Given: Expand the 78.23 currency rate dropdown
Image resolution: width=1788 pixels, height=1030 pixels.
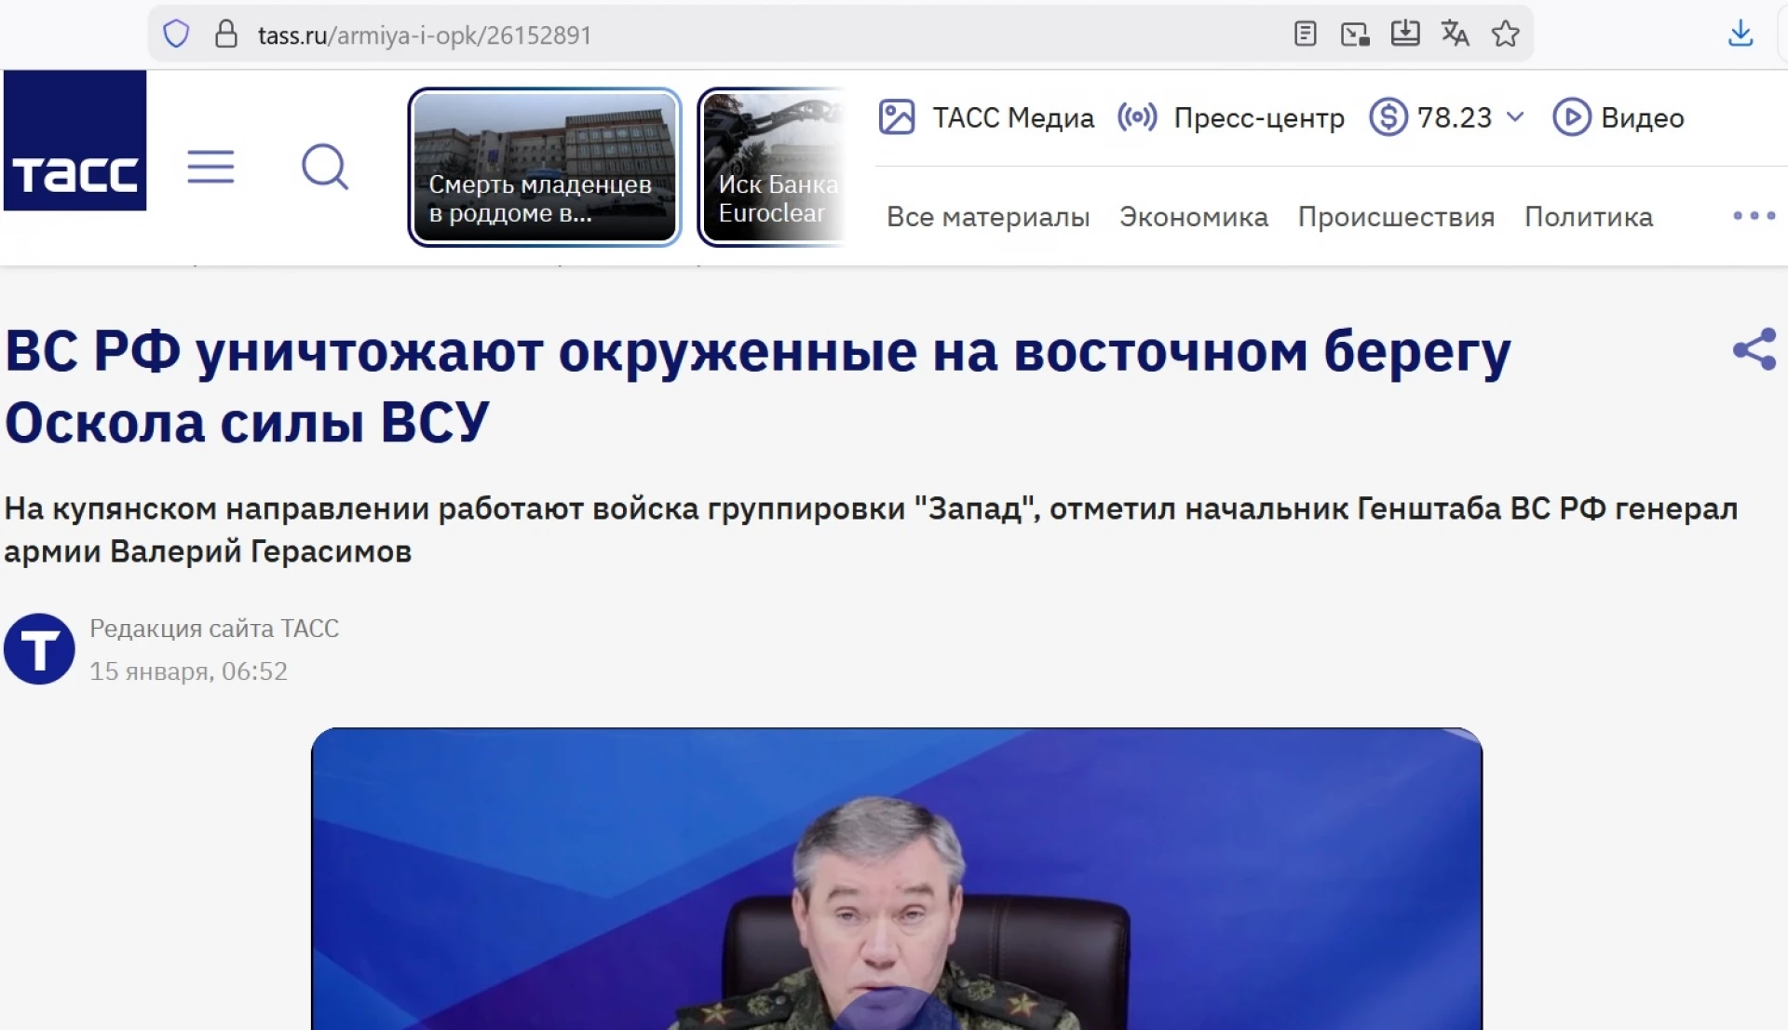Looking at the screenshot, I should 1446,117.
